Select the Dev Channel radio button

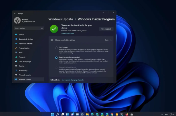point(56,48)
